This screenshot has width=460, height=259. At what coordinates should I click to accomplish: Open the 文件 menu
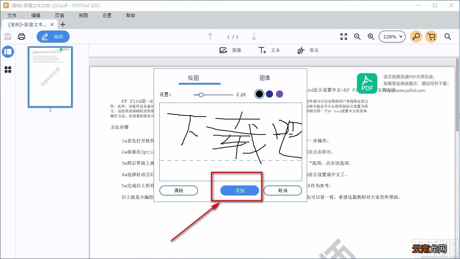[x=12, y=15]
